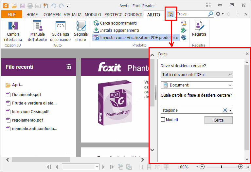
Task: Open the gear search settings dropdown
Action: [x=220, y=14]
